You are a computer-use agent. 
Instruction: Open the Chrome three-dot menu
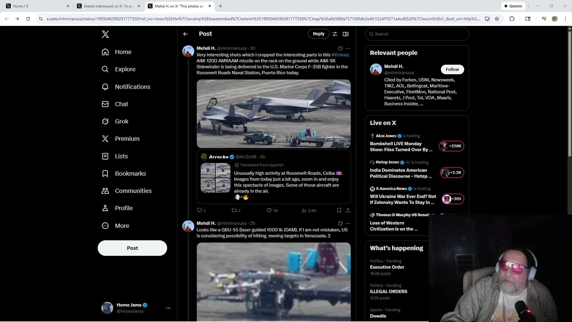click(566, 19)
